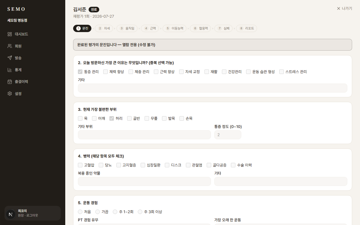
Task: Check the 관절염 checkbox
Action: click(x=188, y=165)
